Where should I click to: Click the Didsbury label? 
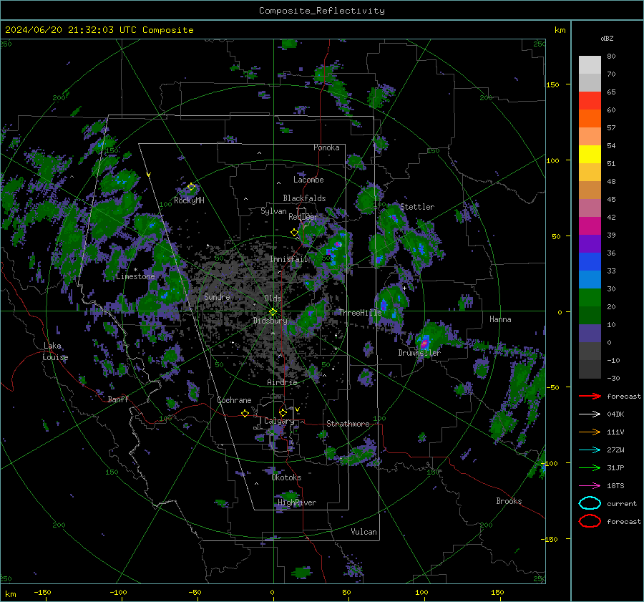(270, 321)
